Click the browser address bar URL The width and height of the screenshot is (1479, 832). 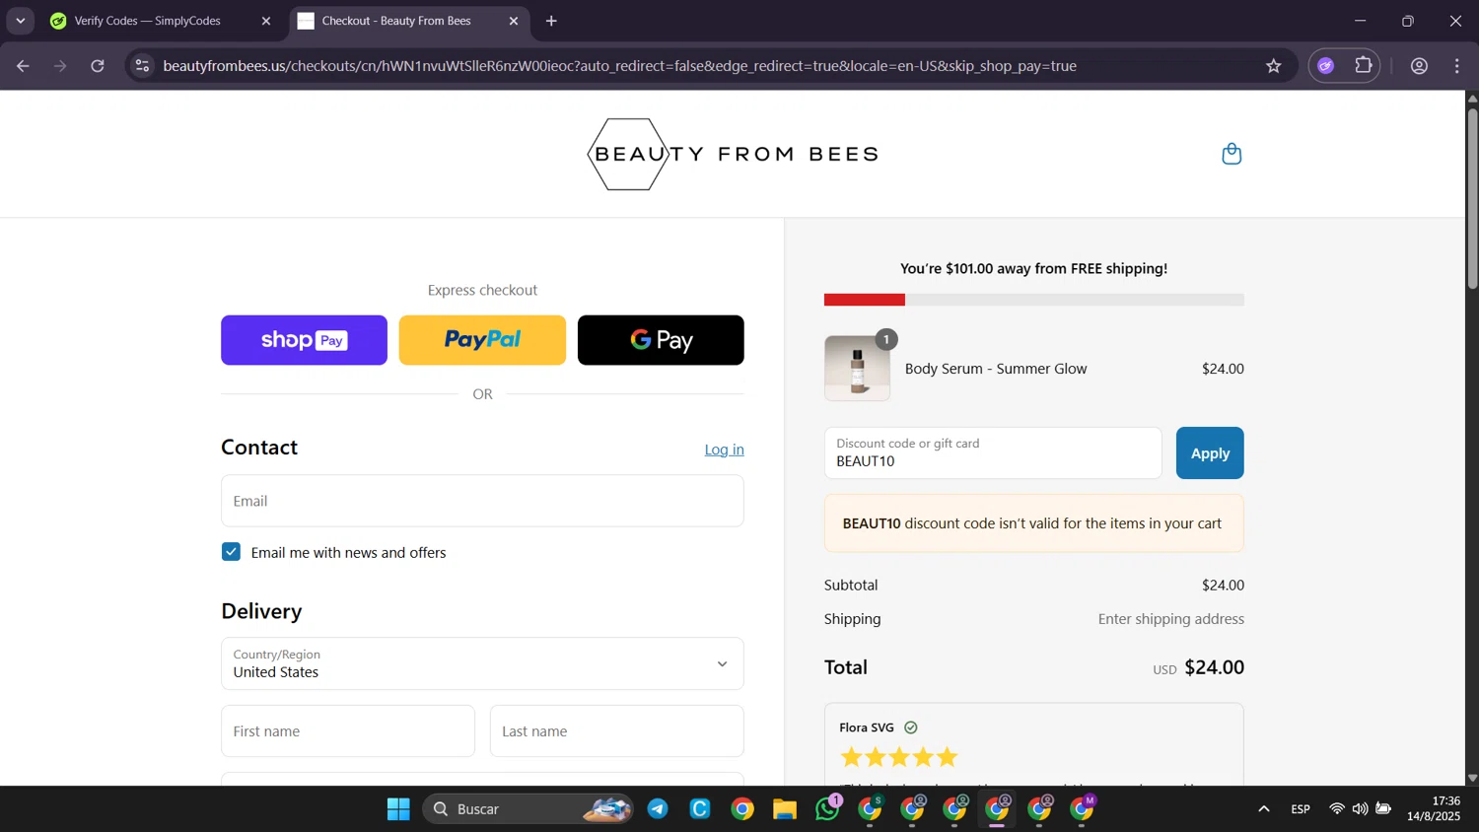pyautogui.click(x=619, y=66)
